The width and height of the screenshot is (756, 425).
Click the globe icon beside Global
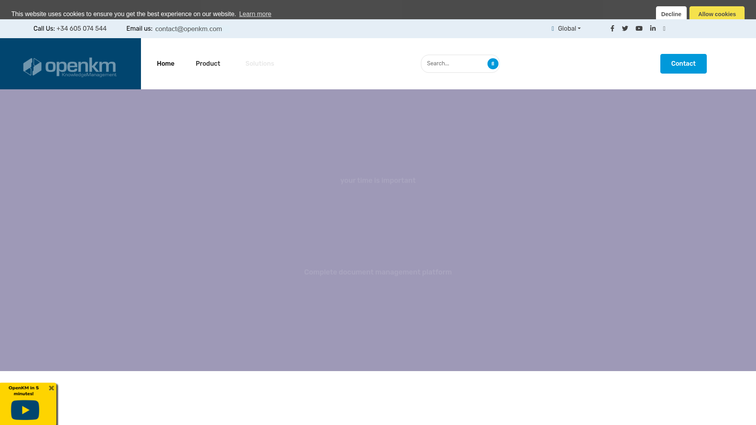(x=553, y=28)
